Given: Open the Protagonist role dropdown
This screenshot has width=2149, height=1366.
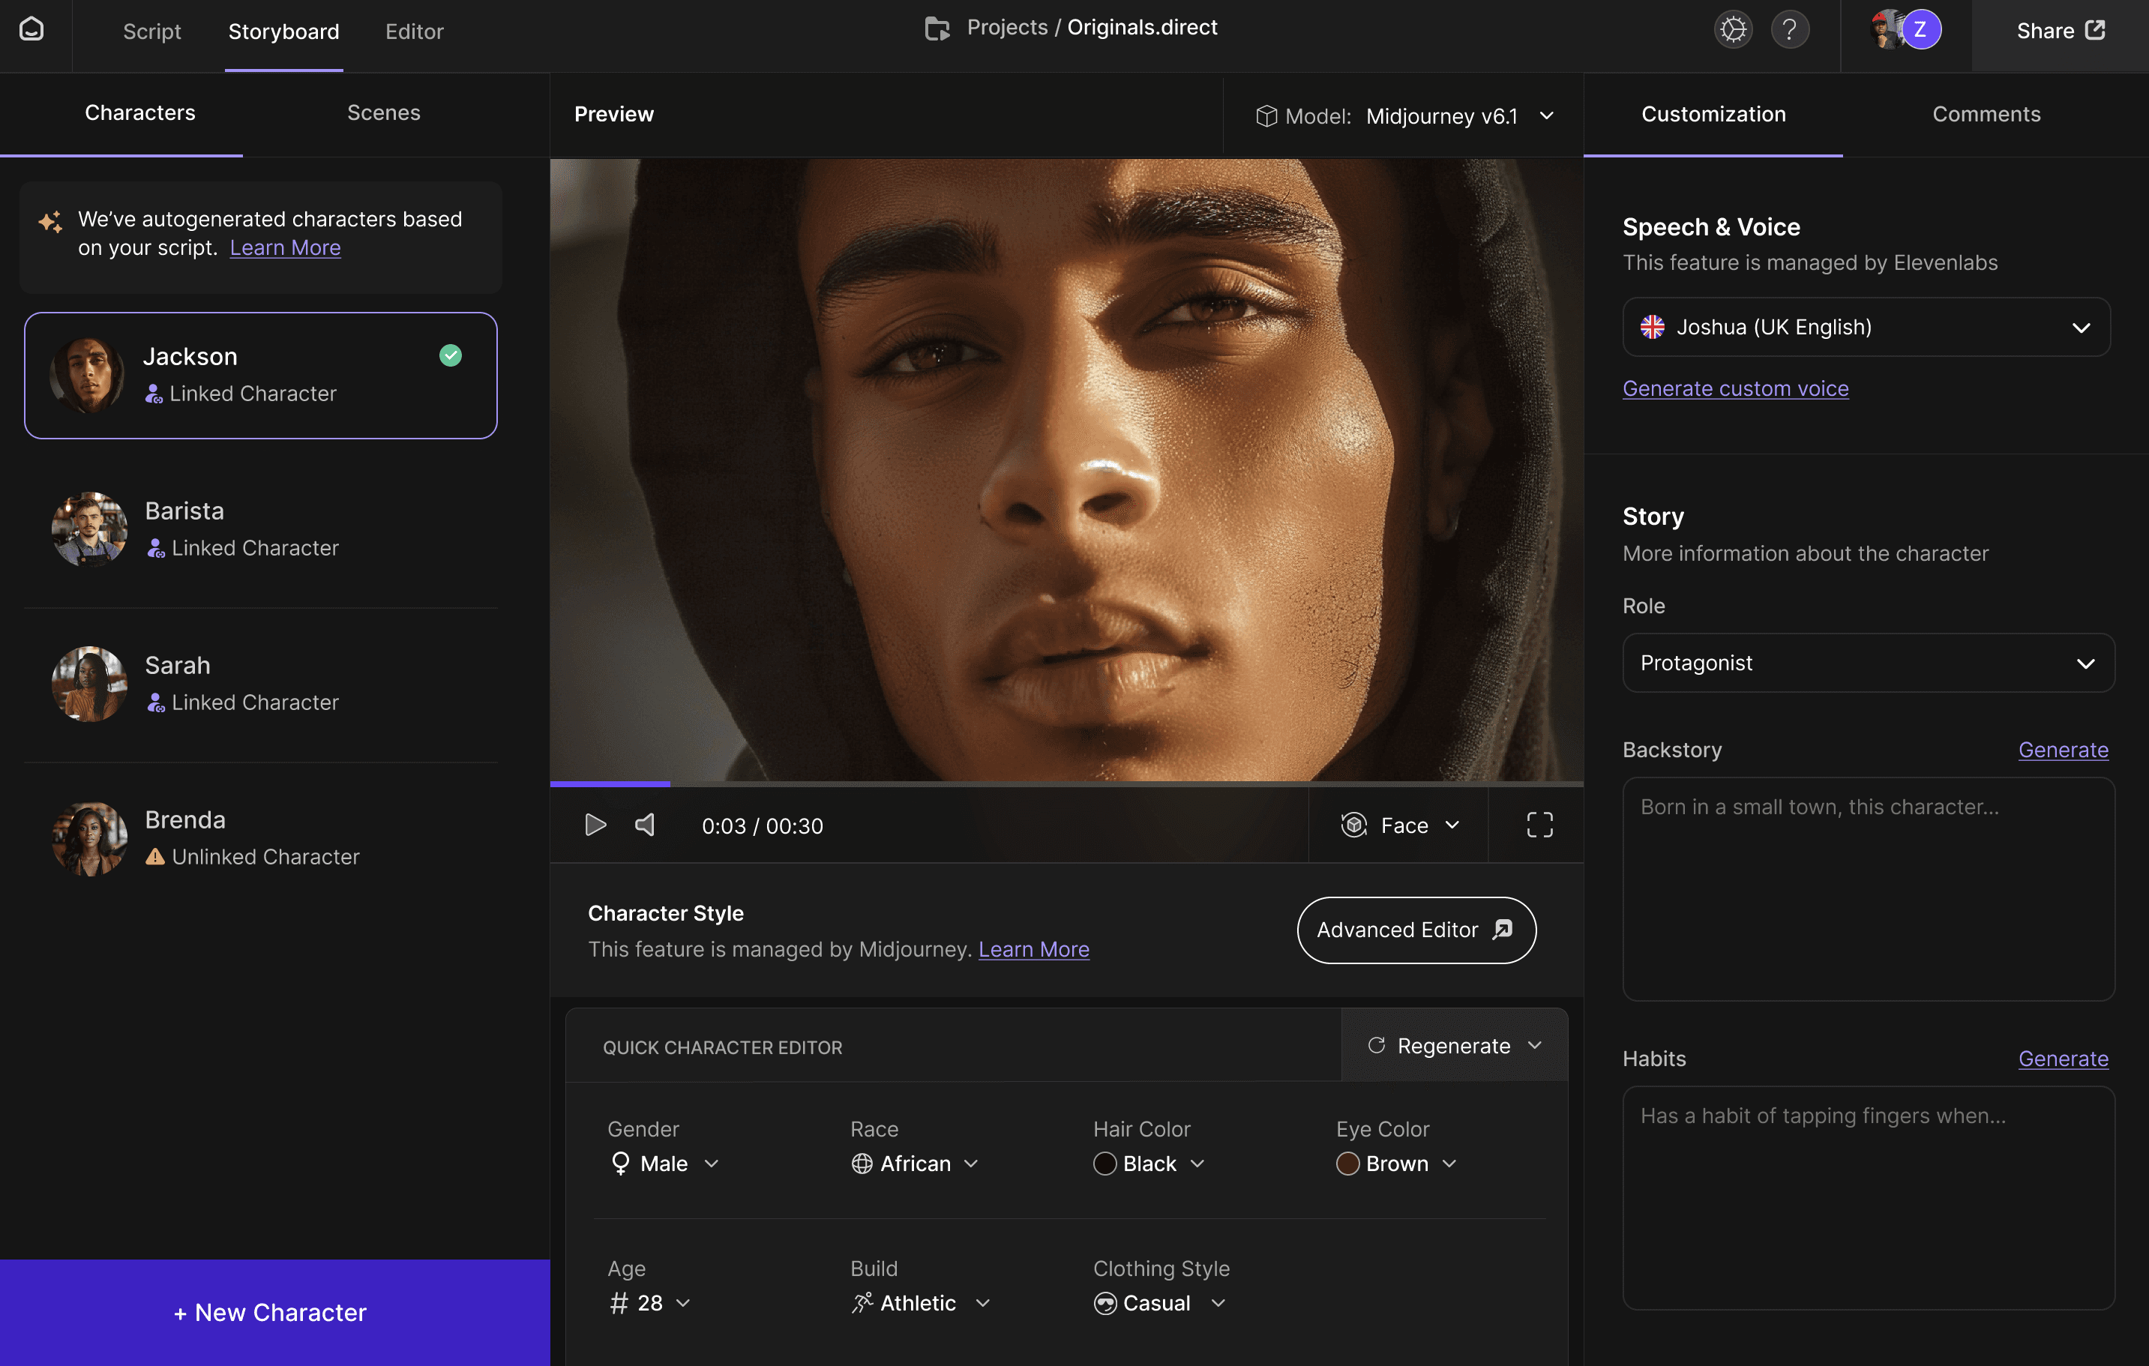Looking at the screenshot, I should 1867,663.
